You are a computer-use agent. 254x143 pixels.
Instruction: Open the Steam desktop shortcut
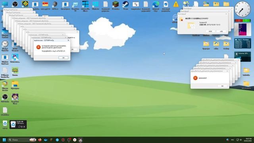coord(125,4)
